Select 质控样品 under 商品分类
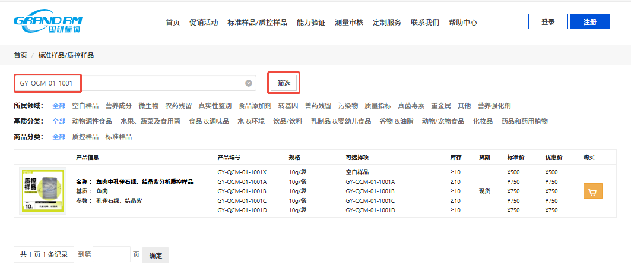 point(85,137)
